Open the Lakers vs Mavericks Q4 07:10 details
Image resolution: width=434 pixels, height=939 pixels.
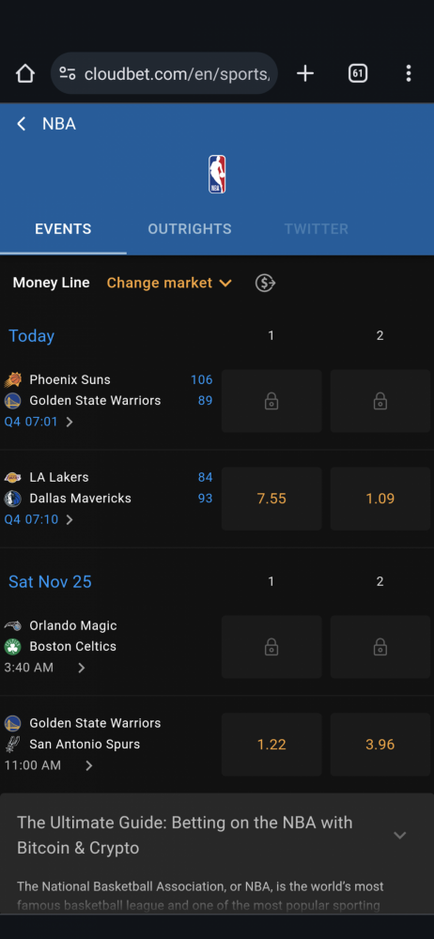(x=39, y=519)
